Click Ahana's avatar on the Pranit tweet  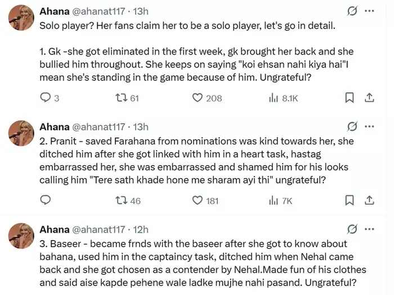click(21, 133)
